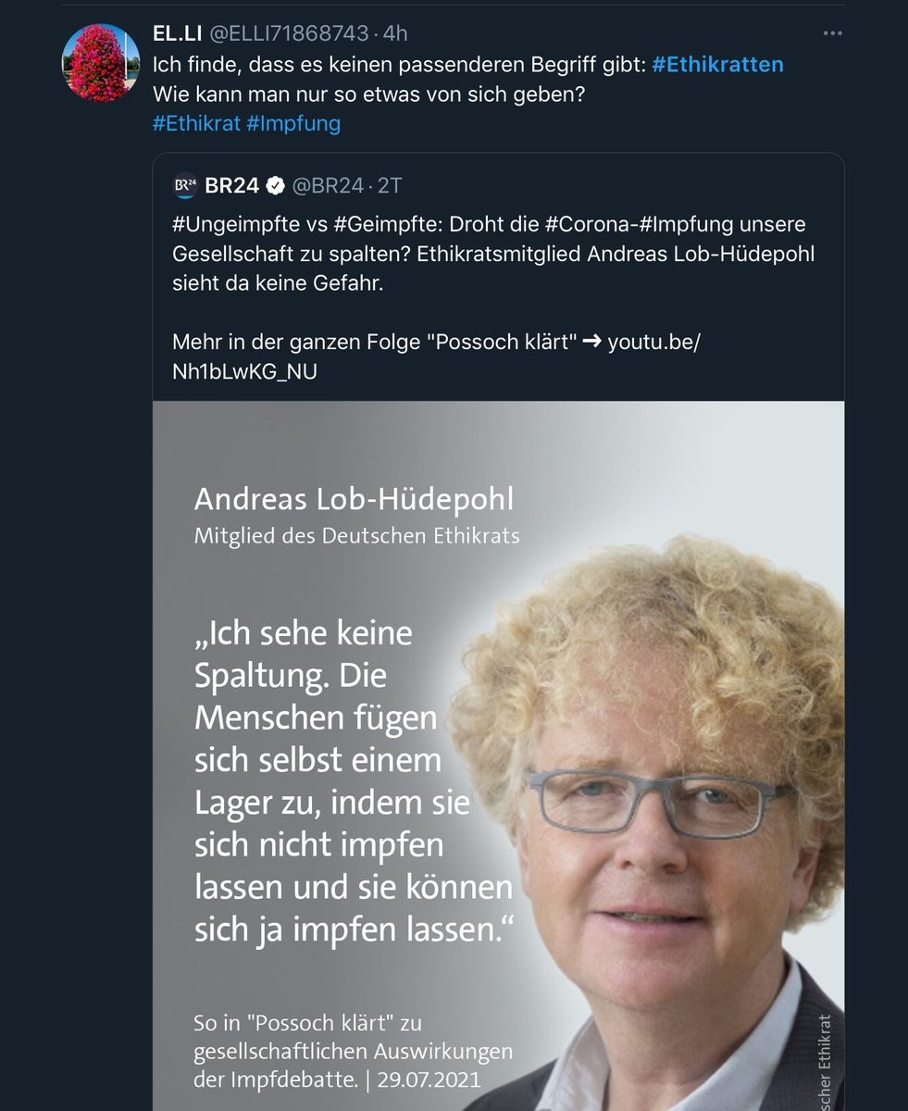908x1111 pixels.
Task: Open the EL.LI profile picture
Action: [100, 62]
